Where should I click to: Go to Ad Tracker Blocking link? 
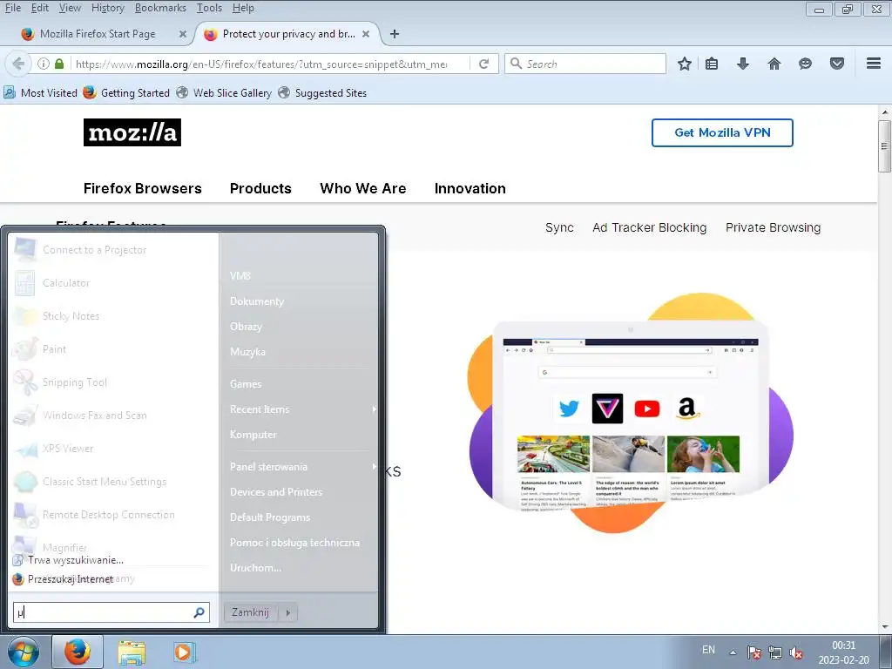pyautogui.click(x=649, y=227)
